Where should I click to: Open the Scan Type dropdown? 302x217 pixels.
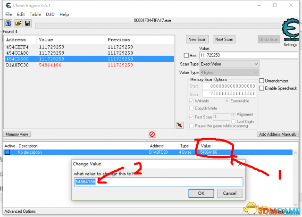(229, 64)
